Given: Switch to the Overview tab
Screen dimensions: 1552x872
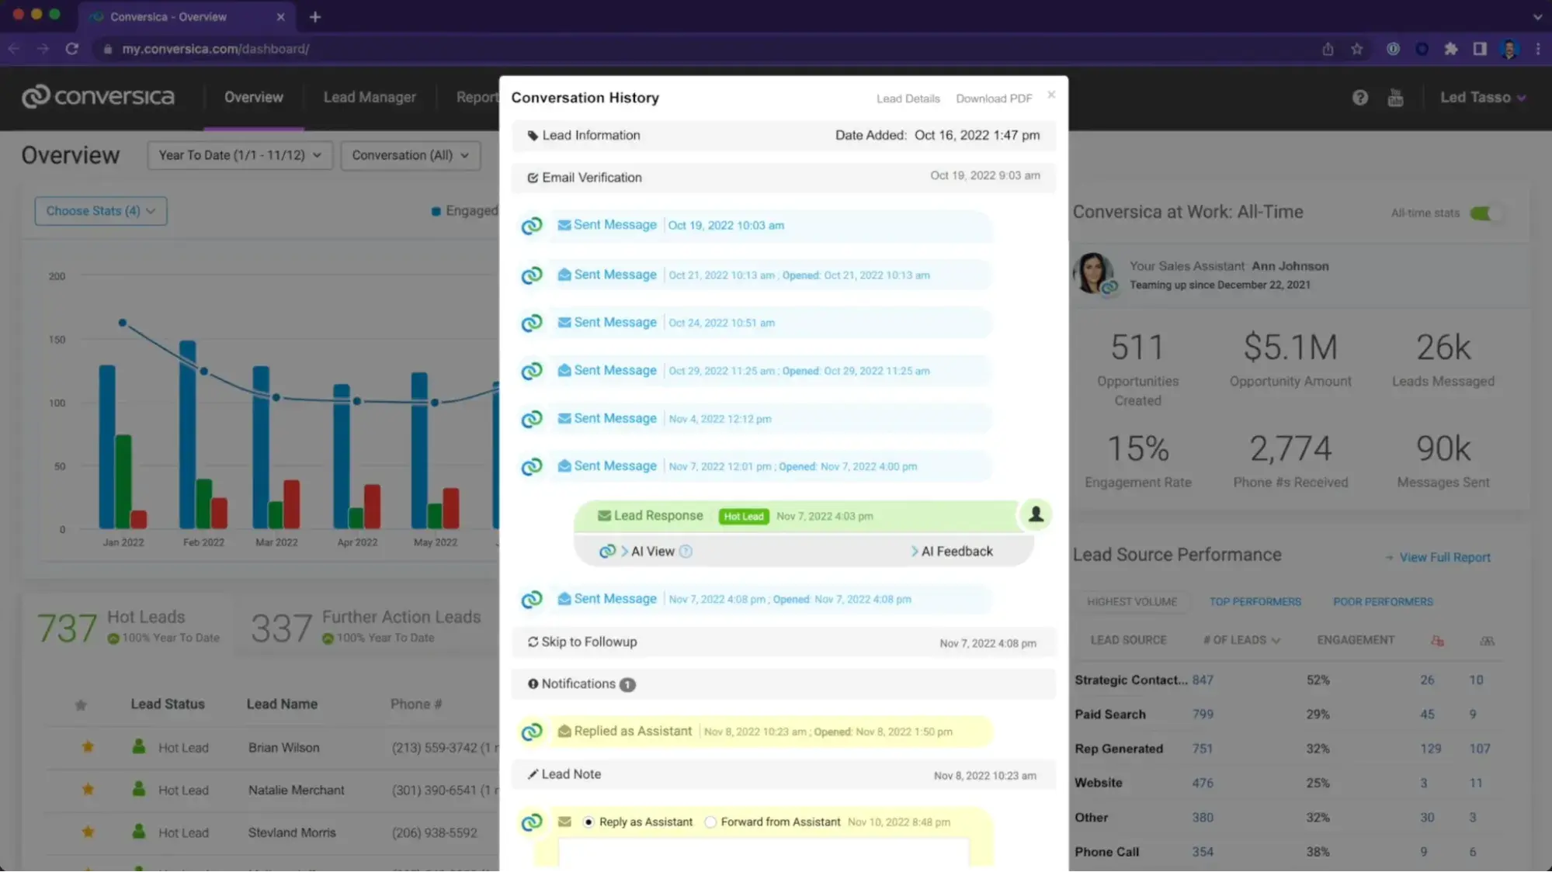Looking at the screenshot, I should (x=254, y=97).
